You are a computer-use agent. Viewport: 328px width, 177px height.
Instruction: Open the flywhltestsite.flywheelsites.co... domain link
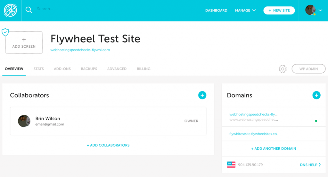(254, 134)
